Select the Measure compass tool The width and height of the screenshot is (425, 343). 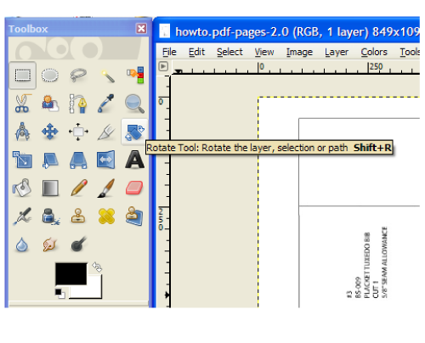click(x=22, y=132)
